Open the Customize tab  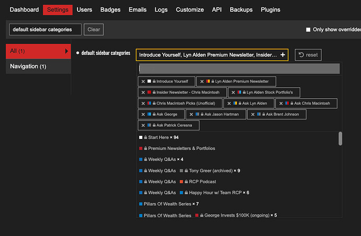pyautogui.click(x=190, y=9)
